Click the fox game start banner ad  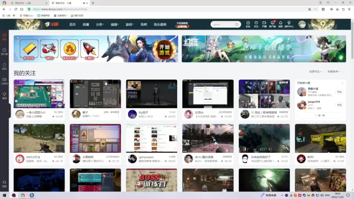[96, 49]
